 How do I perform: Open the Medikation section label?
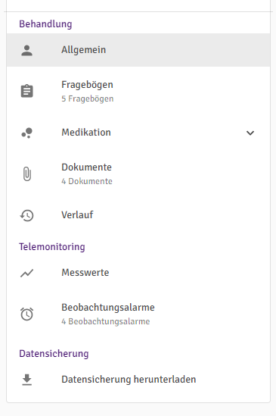(86, 132)
